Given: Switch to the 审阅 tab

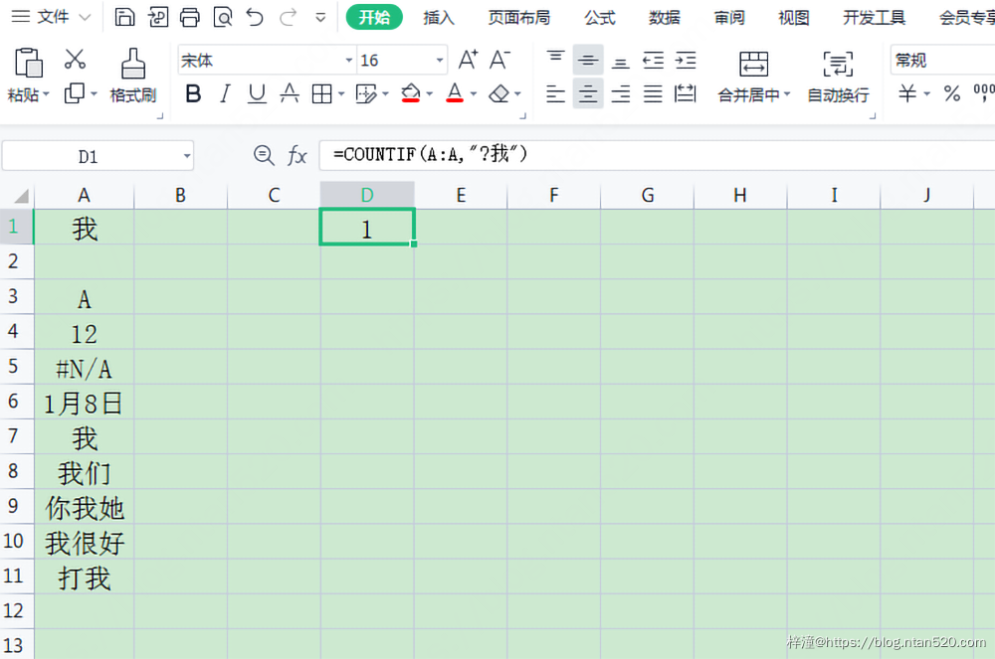Looking at the screenshot, I should pyautogui.click(x=729, y=18).
